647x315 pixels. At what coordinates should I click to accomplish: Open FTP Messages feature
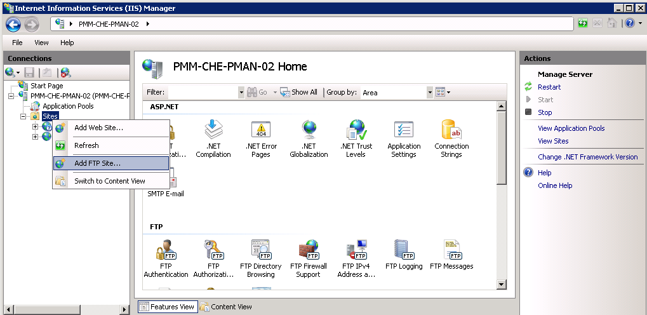451,255
